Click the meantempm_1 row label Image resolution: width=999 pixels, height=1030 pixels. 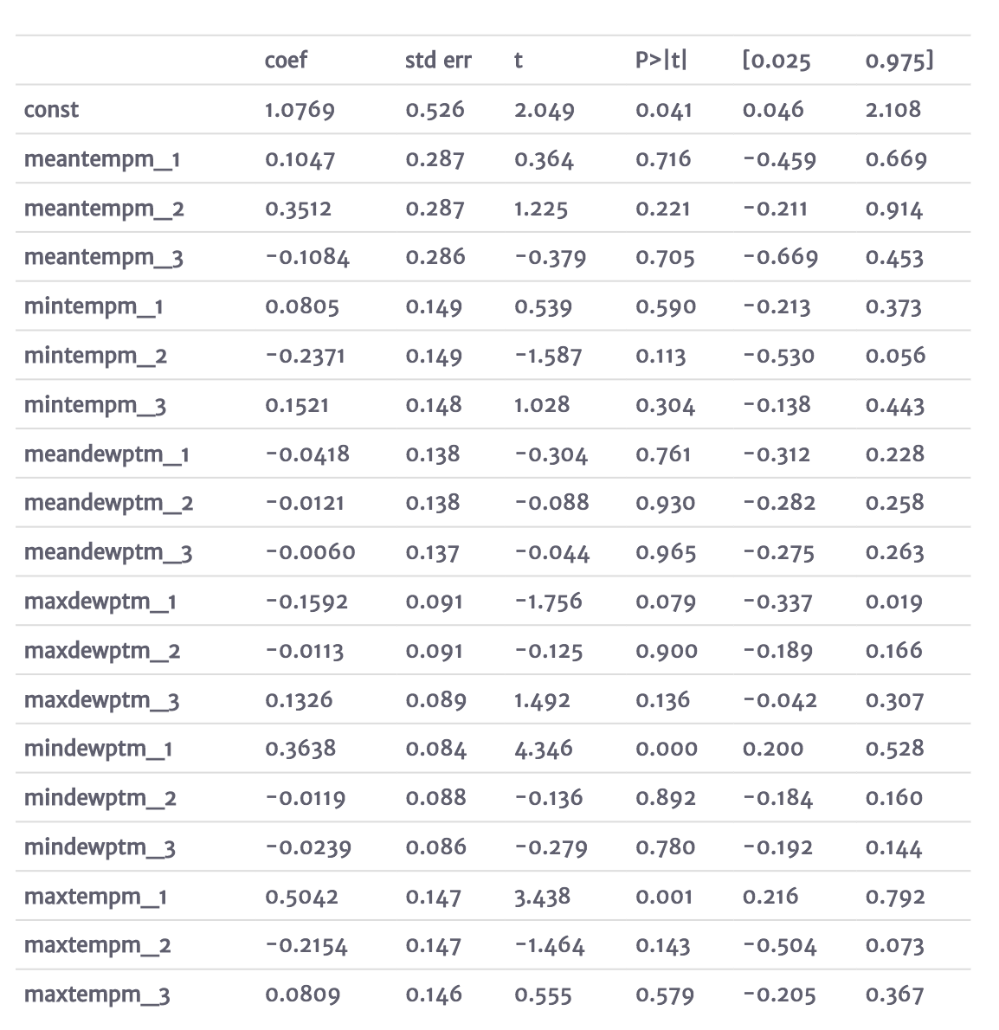point(102,159)
